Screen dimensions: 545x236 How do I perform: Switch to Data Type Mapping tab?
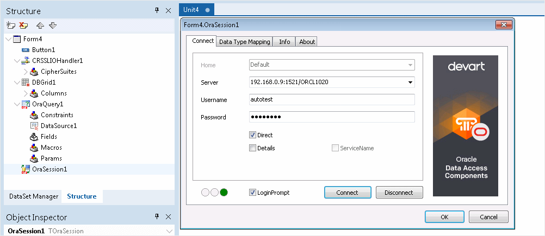click(245, 42)
